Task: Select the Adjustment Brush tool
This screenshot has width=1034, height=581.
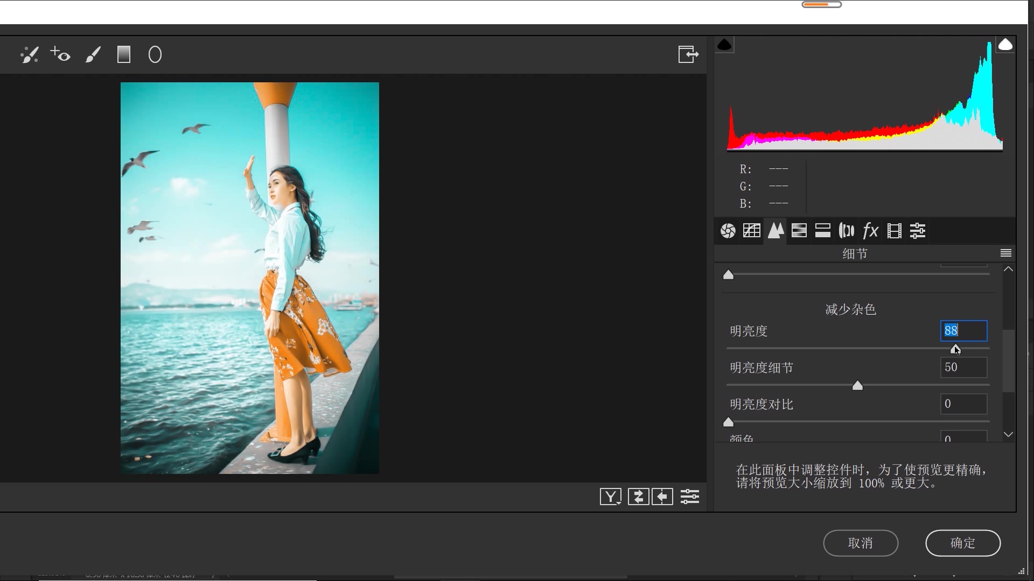Action: [x=93, y=54]
